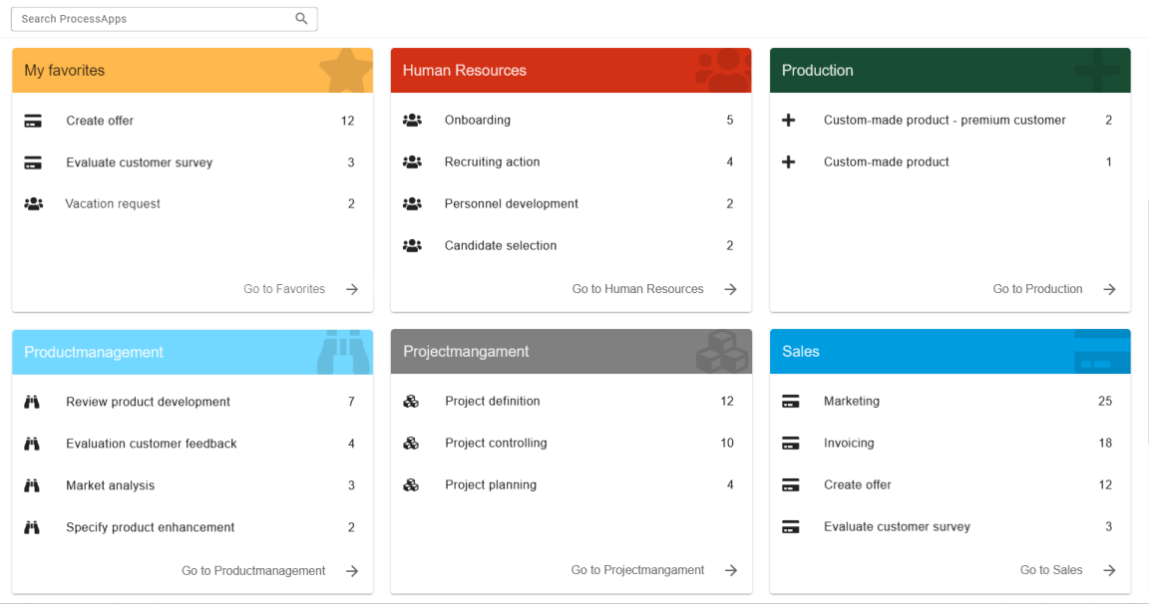
Task: Click the plus icon beside Custom-made product
Action: tap(789, 161)
